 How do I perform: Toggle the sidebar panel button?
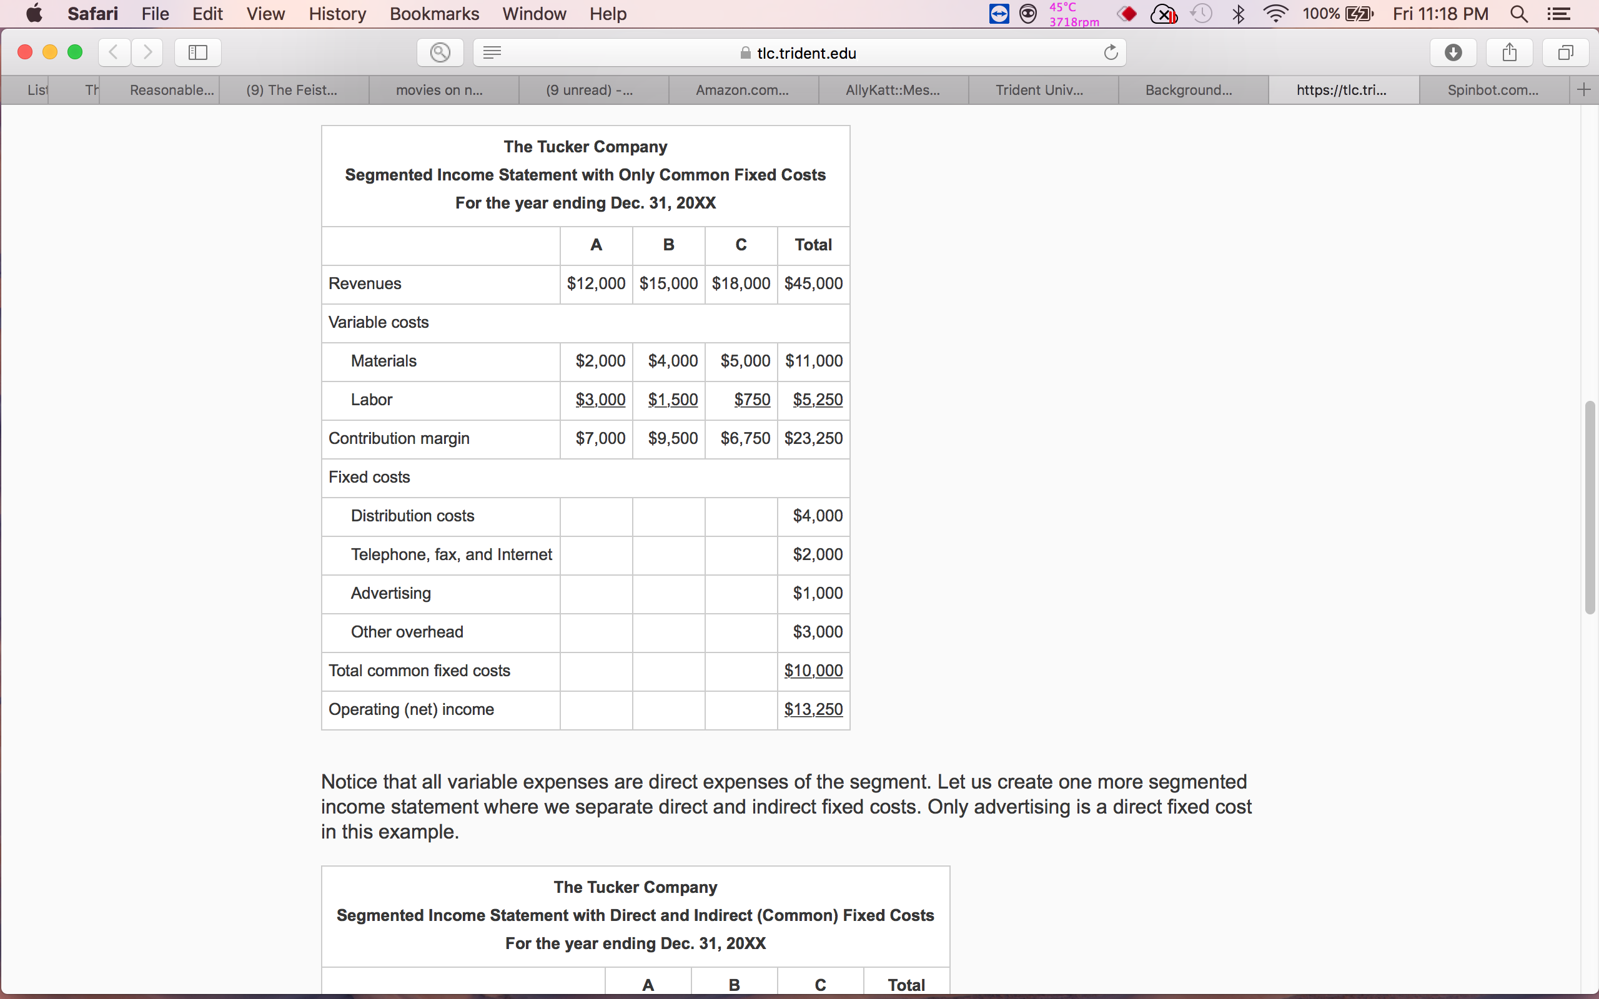[x=197, y=52]
